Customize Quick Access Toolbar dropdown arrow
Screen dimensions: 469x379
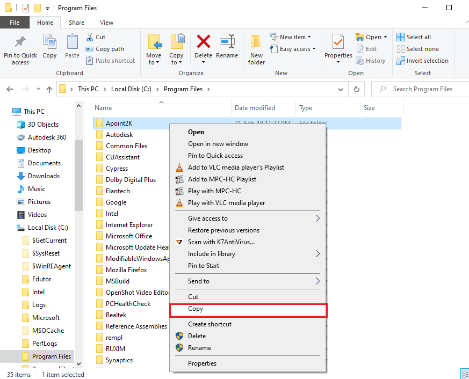pos(47,9)
